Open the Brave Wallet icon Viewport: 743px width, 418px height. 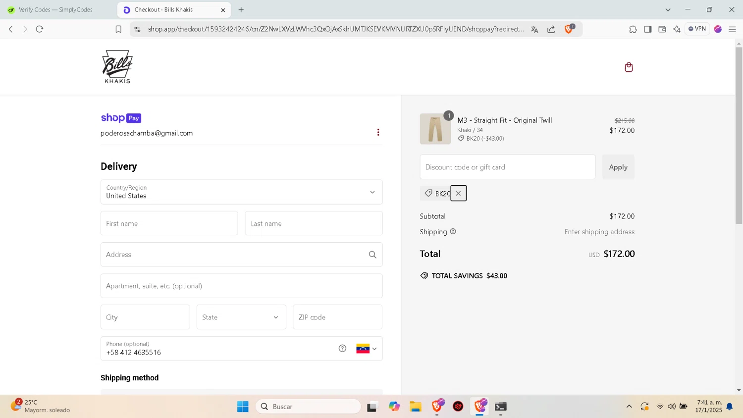click(662, 29)
